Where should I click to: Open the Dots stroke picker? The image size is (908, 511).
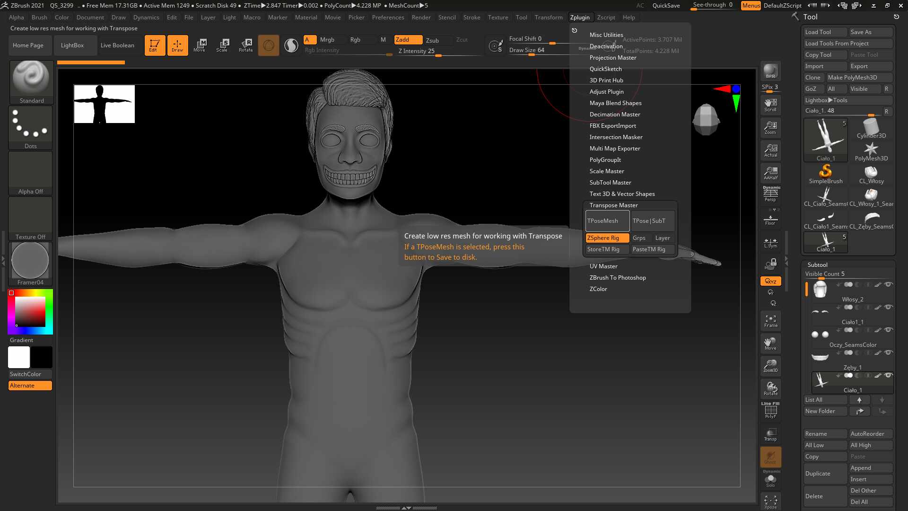coord(31,127)
